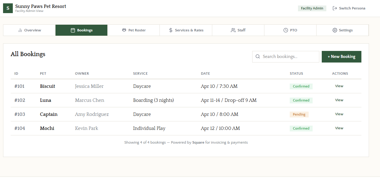The height and width of the screenshot is (179, 380).
Task: View booking #102 for Luna
Action: pos(339,100)
